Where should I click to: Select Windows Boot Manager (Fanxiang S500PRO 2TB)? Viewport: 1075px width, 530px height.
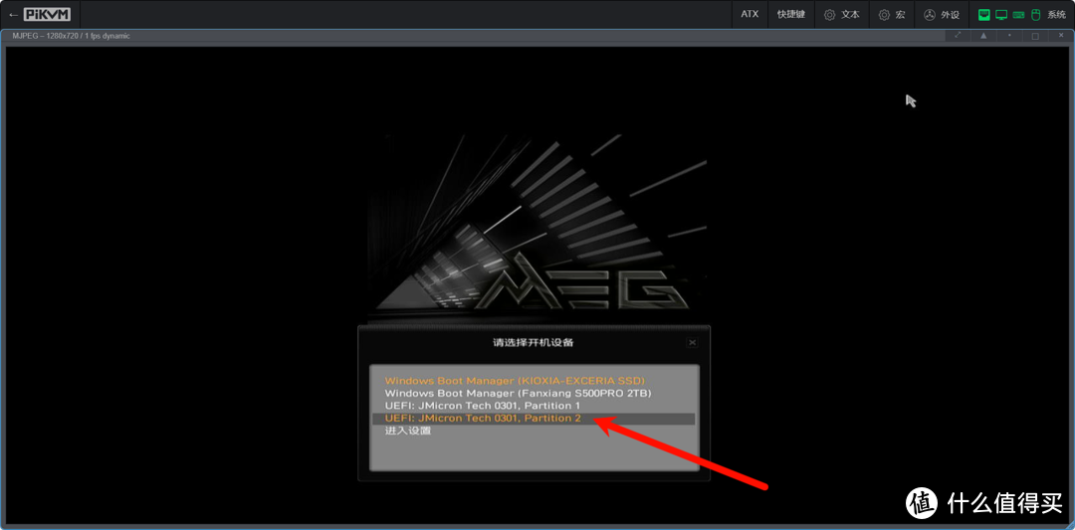click(x=518, y=394)
